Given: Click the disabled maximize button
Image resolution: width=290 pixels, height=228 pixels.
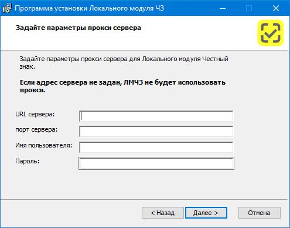Looking at the screenshot, I should coord(249,8).
